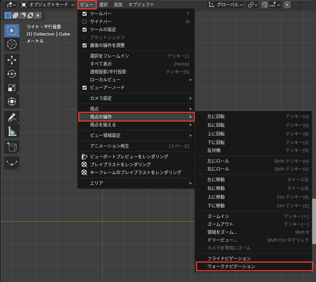This screenshot has height=282, width=316.
Task: Open the 追加 menu
Action: (118, 5)
